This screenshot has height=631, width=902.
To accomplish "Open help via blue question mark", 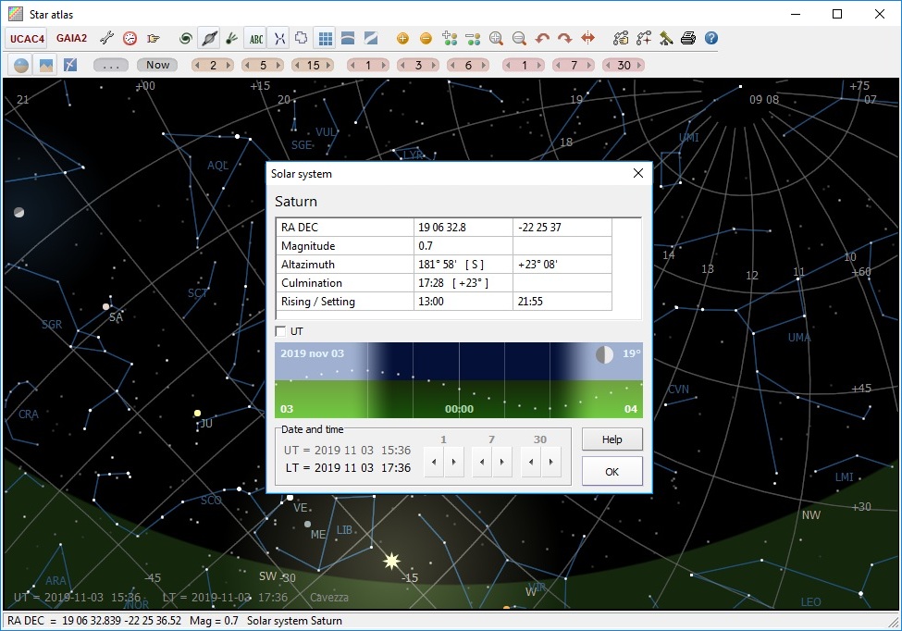I will click(711, 39).
